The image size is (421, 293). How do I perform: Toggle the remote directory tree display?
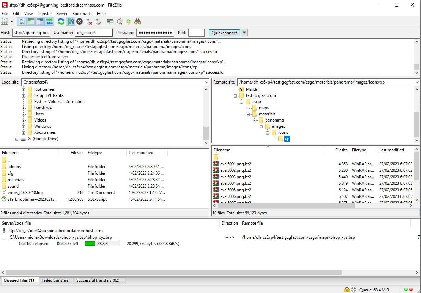pyautogui.click(x=40, y=22)
